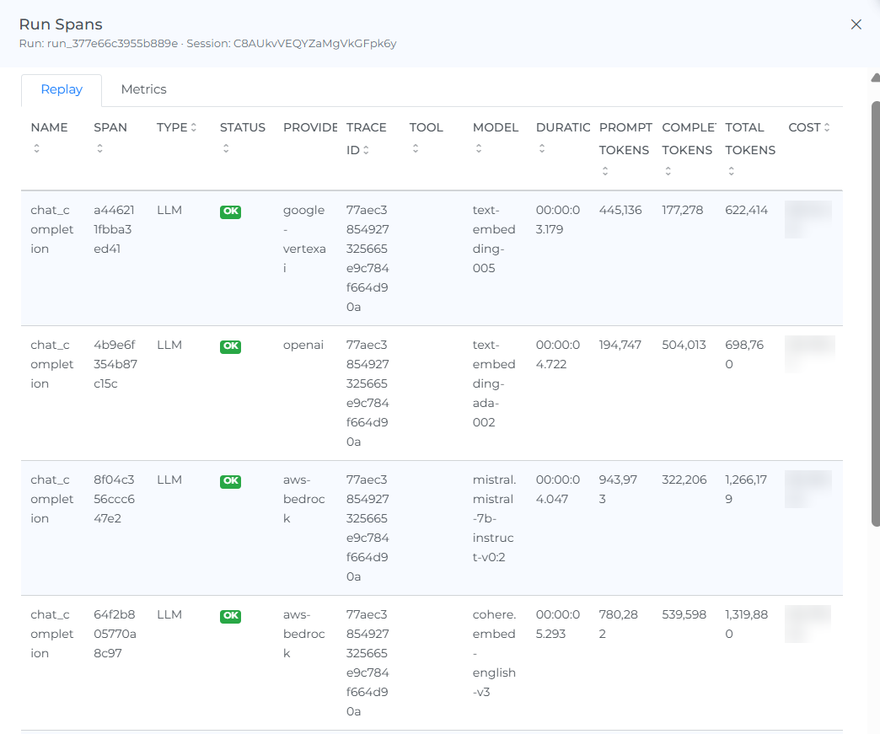Screen dimensions: 880x734
Task: Click prompt tokens value 445,136
Action: (x=620, y=210)
